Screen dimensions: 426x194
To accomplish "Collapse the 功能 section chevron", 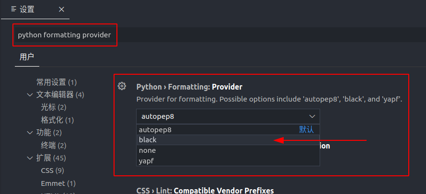I will [30, 133].
